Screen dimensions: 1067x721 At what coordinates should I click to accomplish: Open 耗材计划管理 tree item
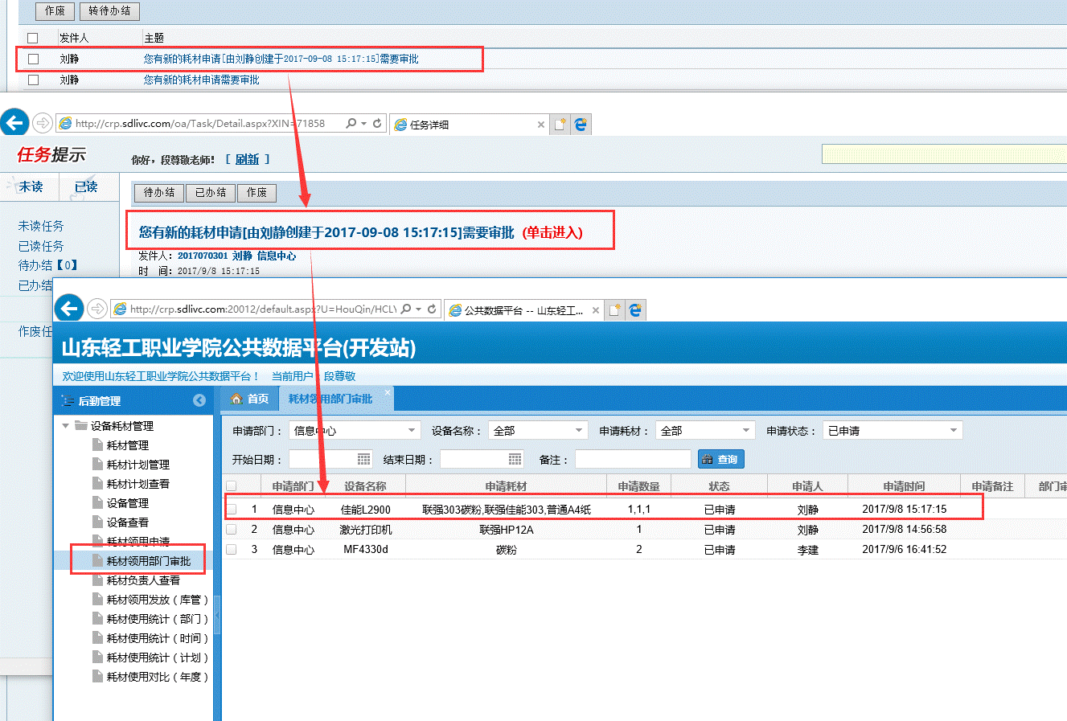click(137, 465)
